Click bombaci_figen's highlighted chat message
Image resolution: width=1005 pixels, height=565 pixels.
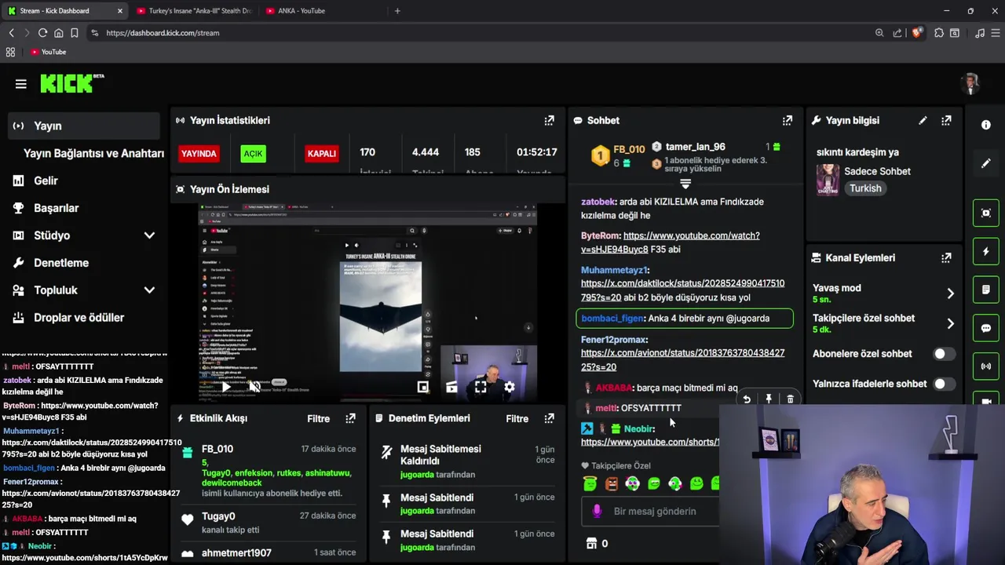click(x=685, y=319)
